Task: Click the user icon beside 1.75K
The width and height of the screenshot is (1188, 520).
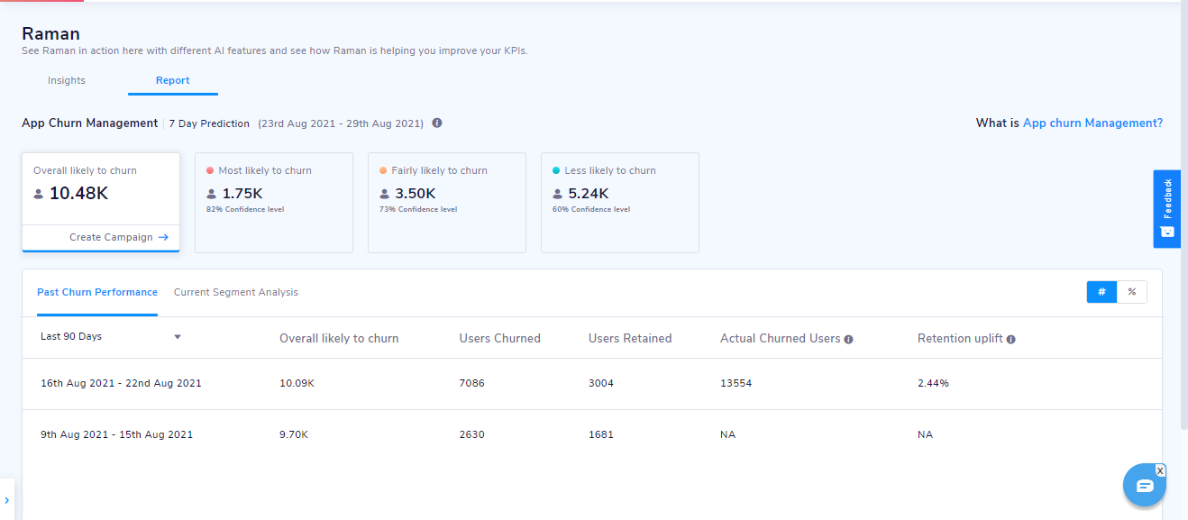Action: point(211,194)
